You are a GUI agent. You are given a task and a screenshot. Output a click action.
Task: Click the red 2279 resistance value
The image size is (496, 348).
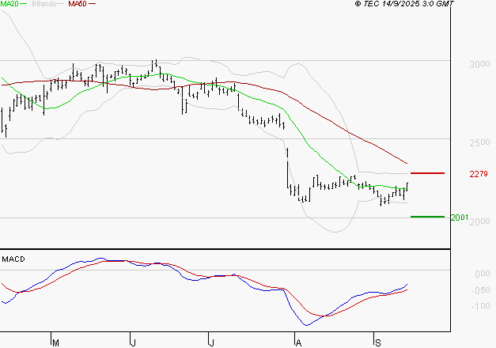tap(479, 174)
